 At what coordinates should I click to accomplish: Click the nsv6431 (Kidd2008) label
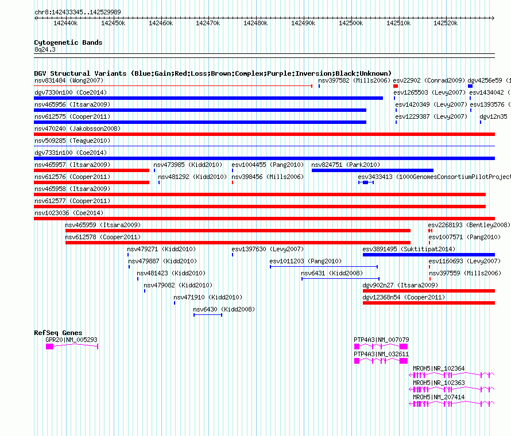point(332,273)
